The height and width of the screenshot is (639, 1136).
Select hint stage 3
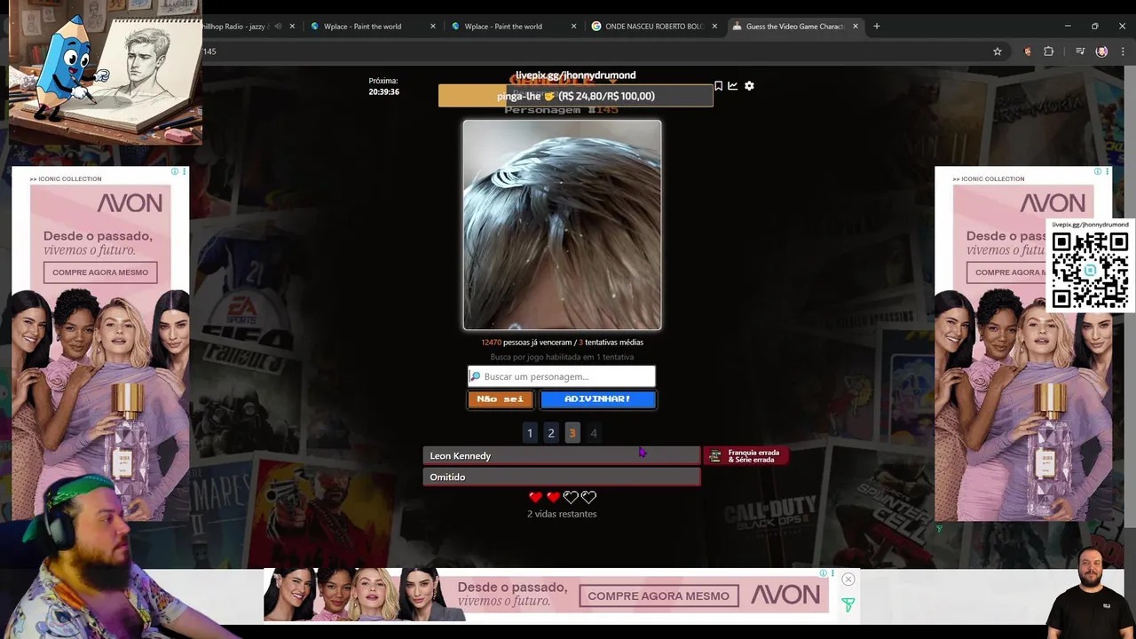pos(572,433)
